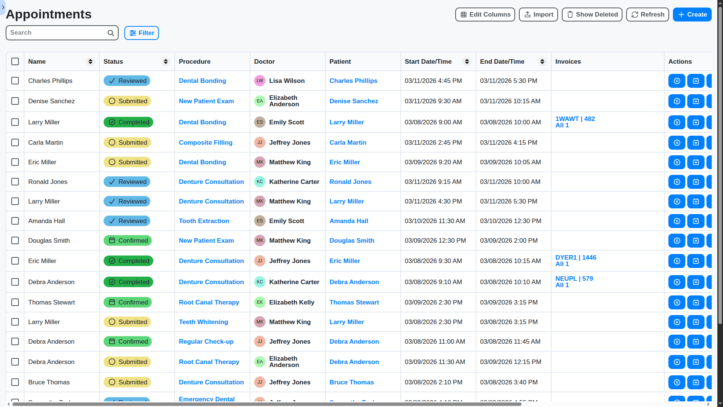The width and height of the screenshot is (723, 407).
Task: Open the Filter options
Action: click(142, 33)
